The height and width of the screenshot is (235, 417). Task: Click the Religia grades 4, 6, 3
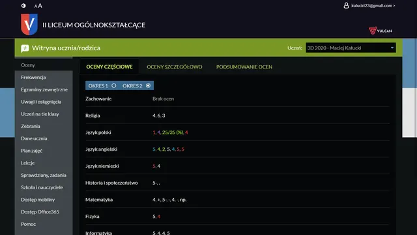[x=159, y=116]
